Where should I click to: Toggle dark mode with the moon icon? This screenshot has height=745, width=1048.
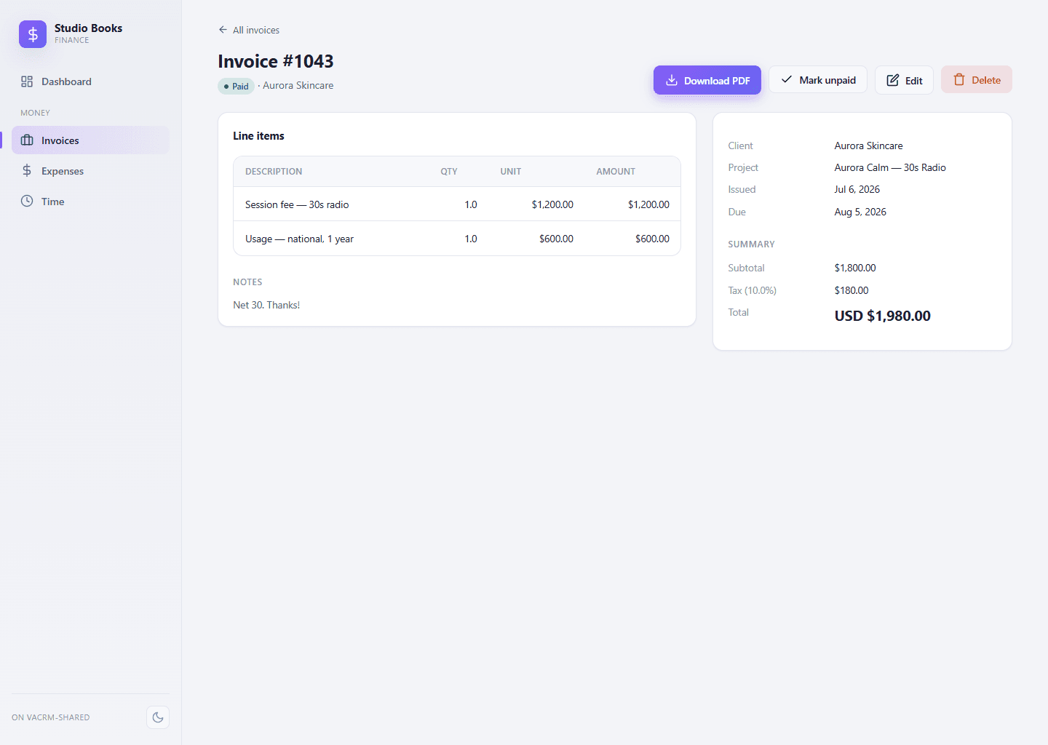(158, 717)
